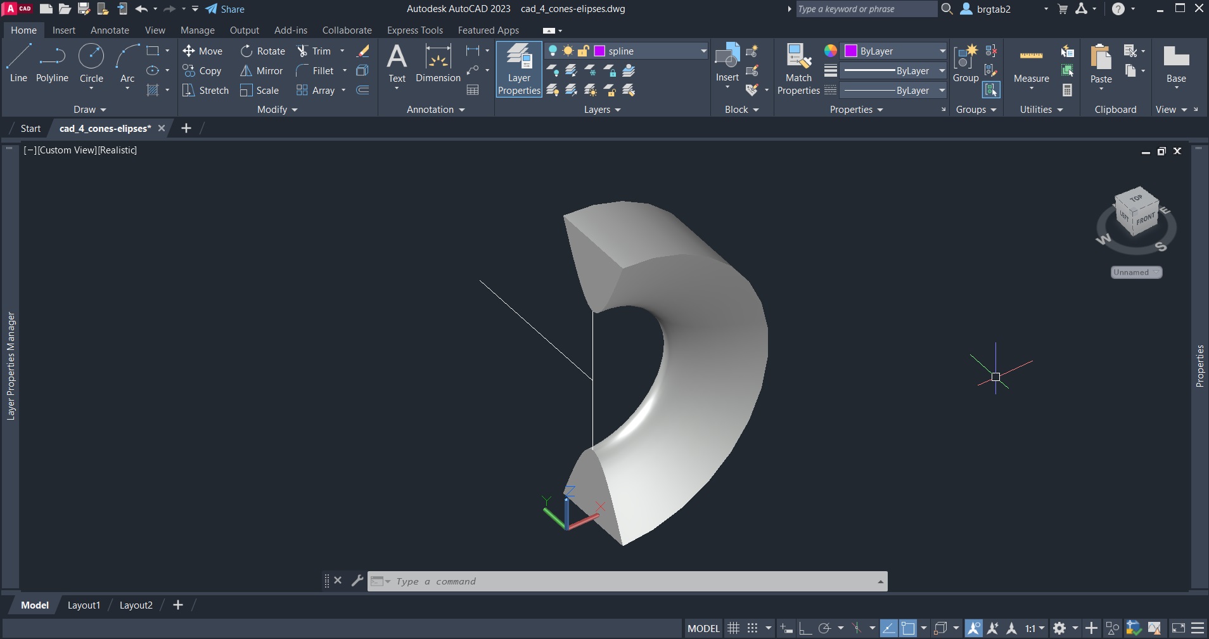Click the object color wheel icon
Screen dimensions: 1209x639
(x=830, y=51)
